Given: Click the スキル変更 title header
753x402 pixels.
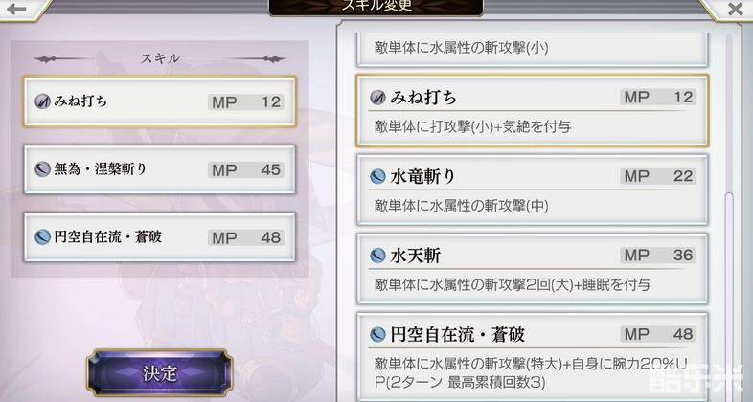Looking at the screenshot, I should pyautogui.click(x=376, y=8).
